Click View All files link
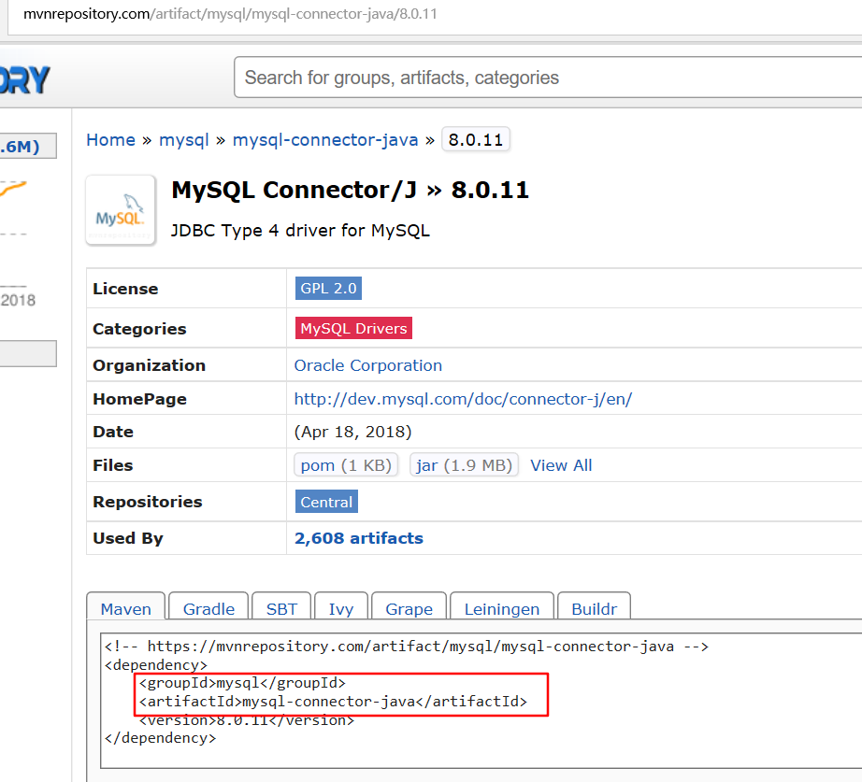862x782 pixels. [x=561, y=465]
